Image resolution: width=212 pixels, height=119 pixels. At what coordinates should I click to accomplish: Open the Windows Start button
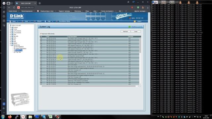pyautogui.click(x=3, y=117)
